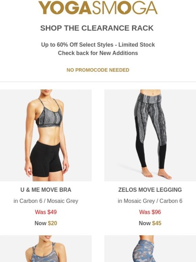Open the Shop the Clearance Rack heading
This screenshot has width=196, height=262.
pos(97,28)
